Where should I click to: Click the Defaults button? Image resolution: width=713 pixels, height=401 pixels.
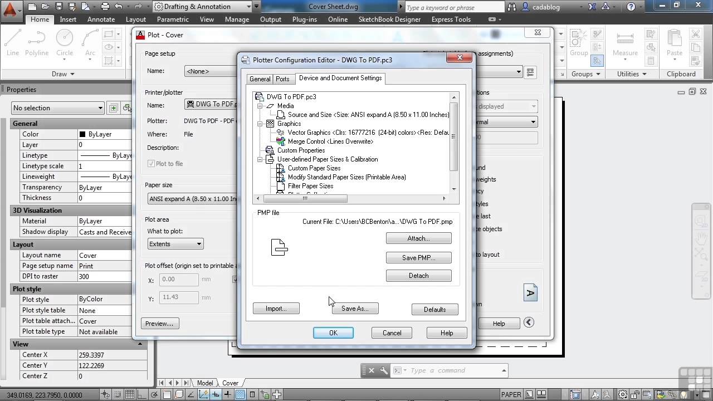[434, 310]
